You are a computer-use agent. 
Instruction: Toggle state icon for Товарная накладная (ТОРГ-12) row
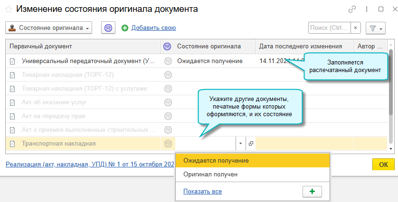coord(167,75)
